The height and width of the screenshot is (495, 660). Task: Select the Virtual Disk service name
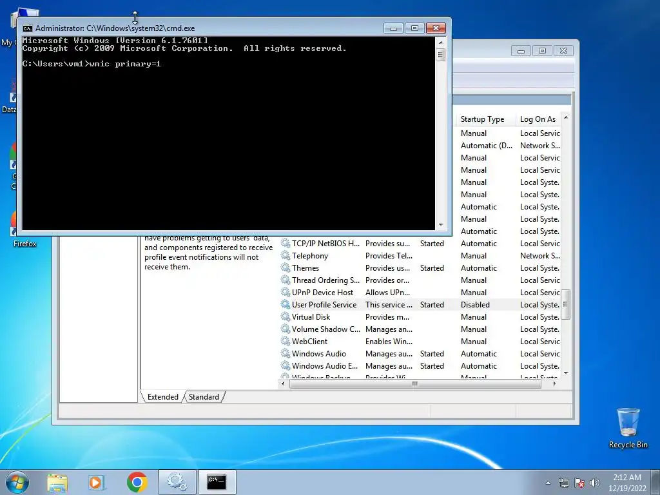coord(311,316)
